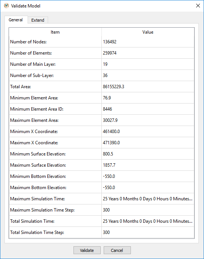Viewport: 204px width, 259px height.
Task: Click the Value column header
Action: 148,32
